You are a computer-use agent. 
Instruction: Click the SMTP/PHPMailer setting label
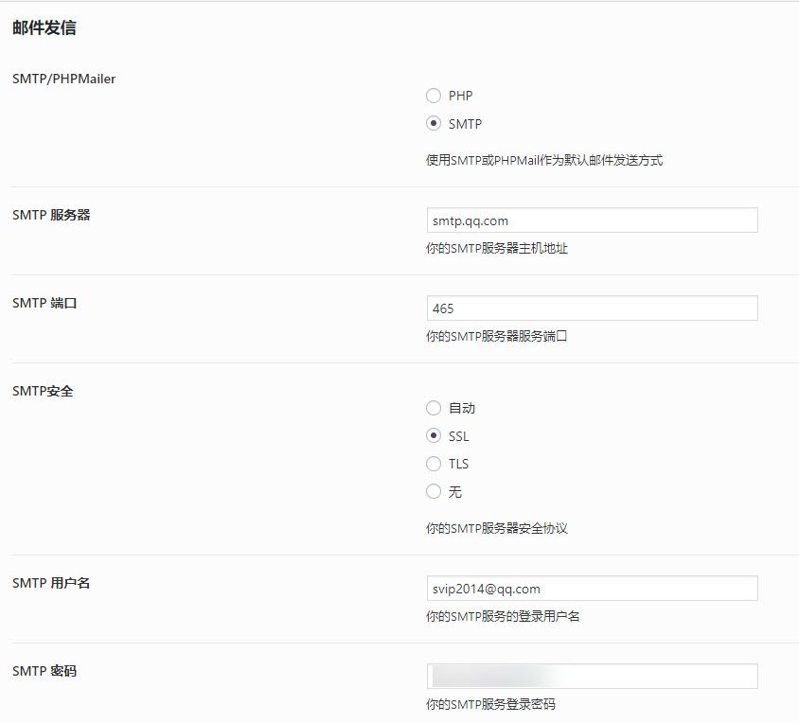point(62,79)
